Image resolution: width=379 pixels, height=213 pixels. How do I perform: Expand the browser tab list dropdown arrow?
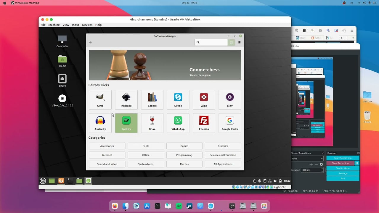tap(353, 38)
